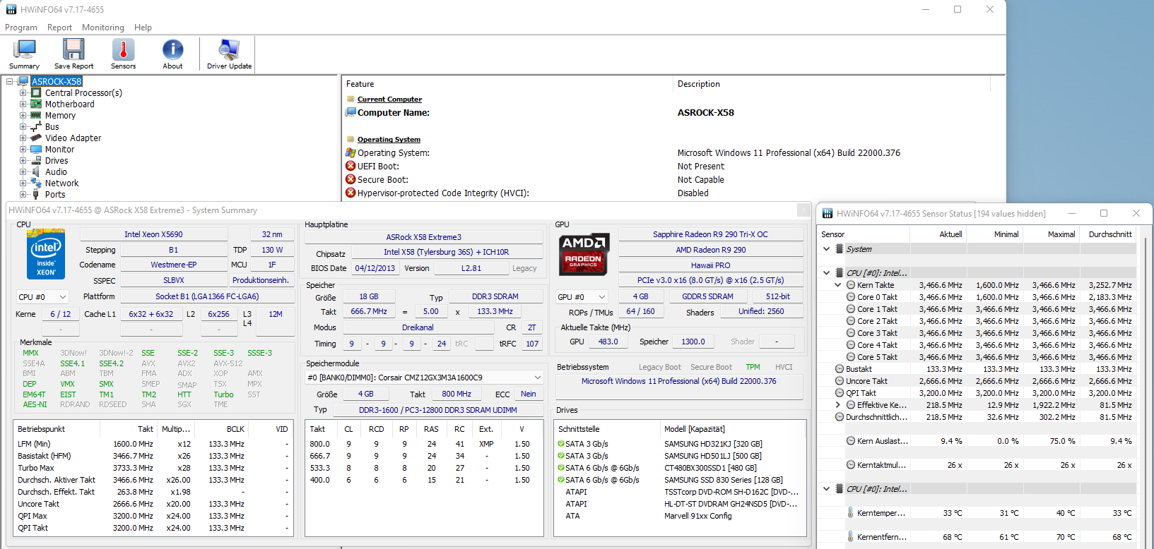1154x549 pixels.
Task: Click the Intel Xeon logo image
Action: 46,254
